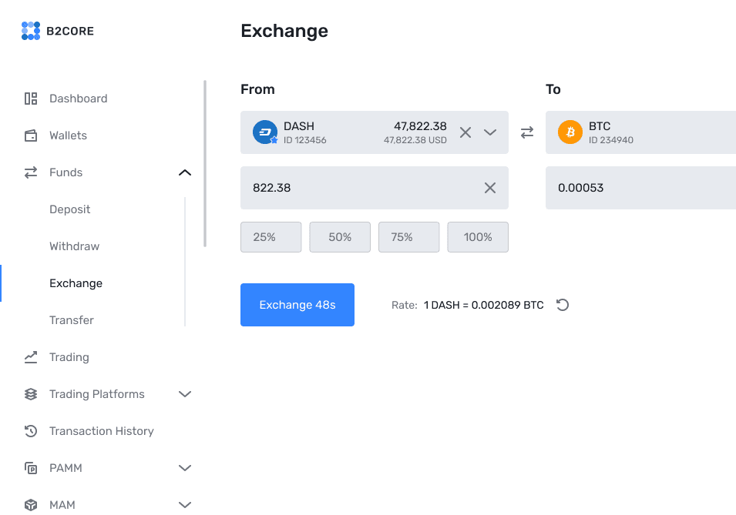Click the B2CORE logo

tap(57, 31)
